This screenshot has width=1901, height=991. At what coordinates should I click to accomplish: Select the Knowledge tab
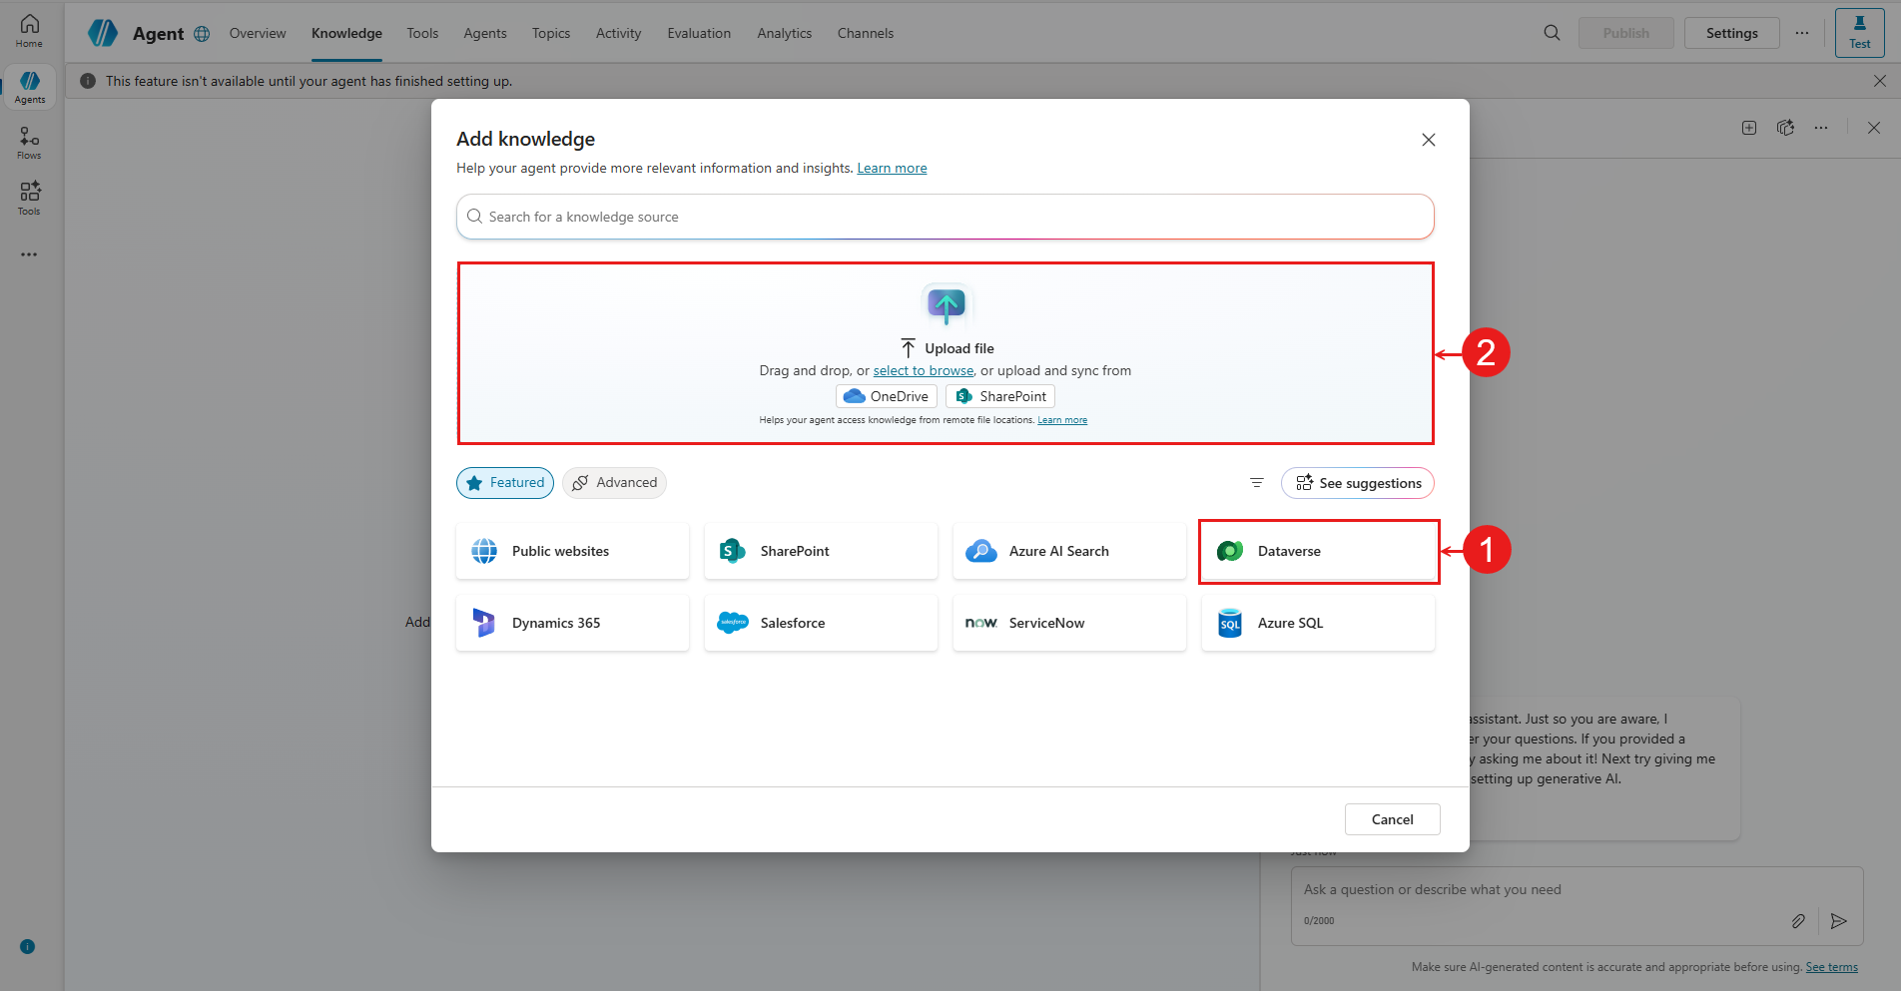(346, 33)
